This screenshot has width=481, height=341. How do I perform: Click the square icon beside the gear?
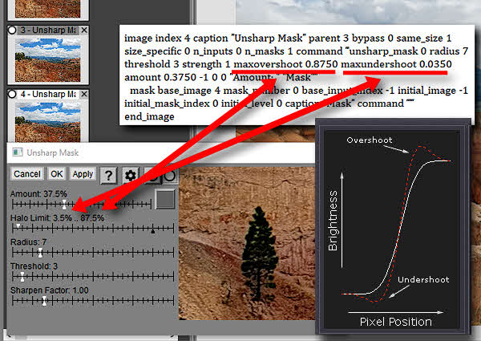click(x=151, y=174)
